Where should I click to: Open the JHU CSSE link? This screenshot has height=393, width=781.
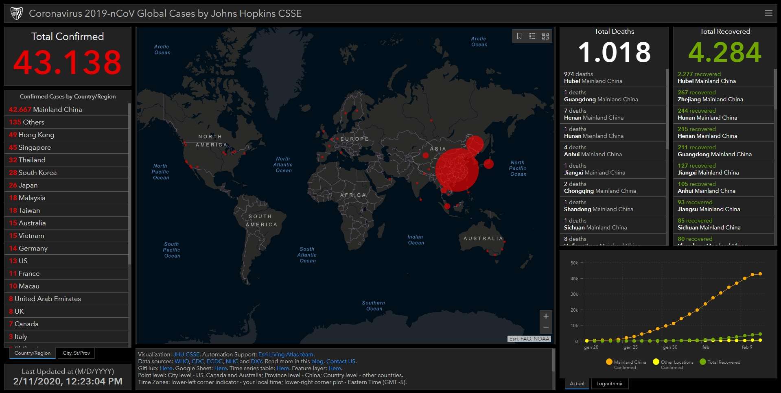(186, 354)
